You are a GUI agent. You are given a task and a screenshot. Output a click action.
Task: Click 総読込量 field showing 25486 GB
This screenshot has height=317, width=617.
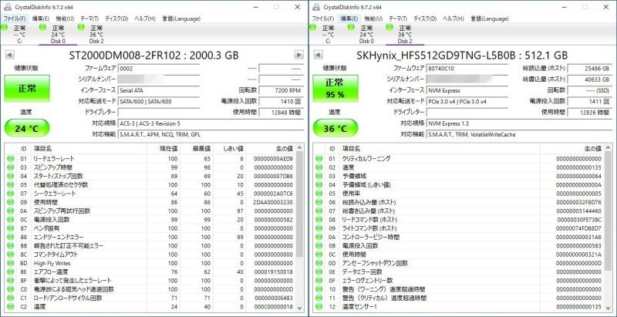pos(589,69)
